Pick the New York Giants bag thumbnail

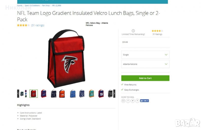click(x=101, y=94)
